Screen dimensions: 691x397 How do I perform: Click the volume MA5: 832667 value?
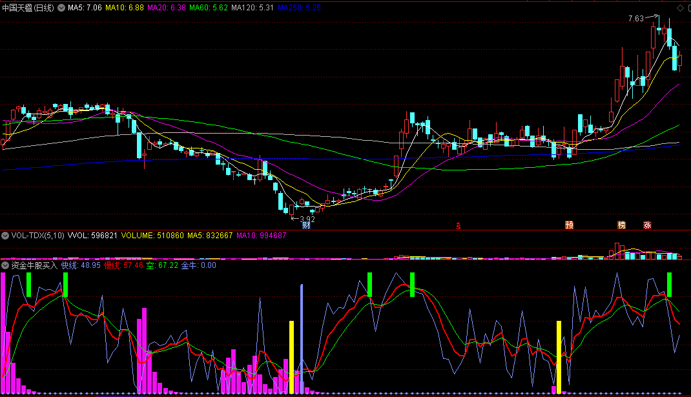210,236
